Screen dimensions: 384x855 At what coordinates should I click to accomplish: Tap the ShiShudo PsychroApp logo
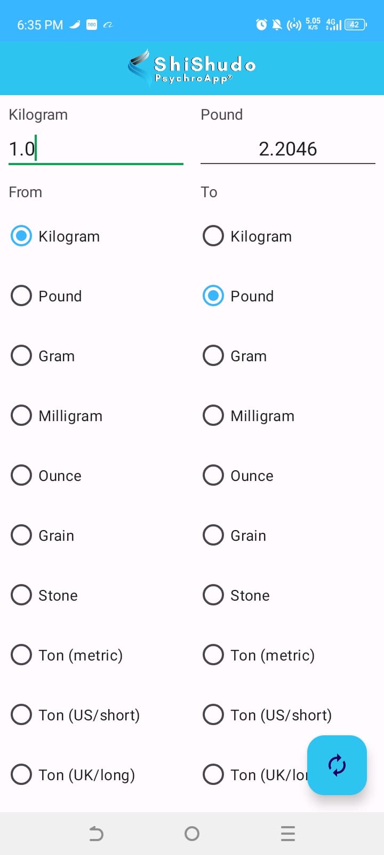tap(192, 68)
